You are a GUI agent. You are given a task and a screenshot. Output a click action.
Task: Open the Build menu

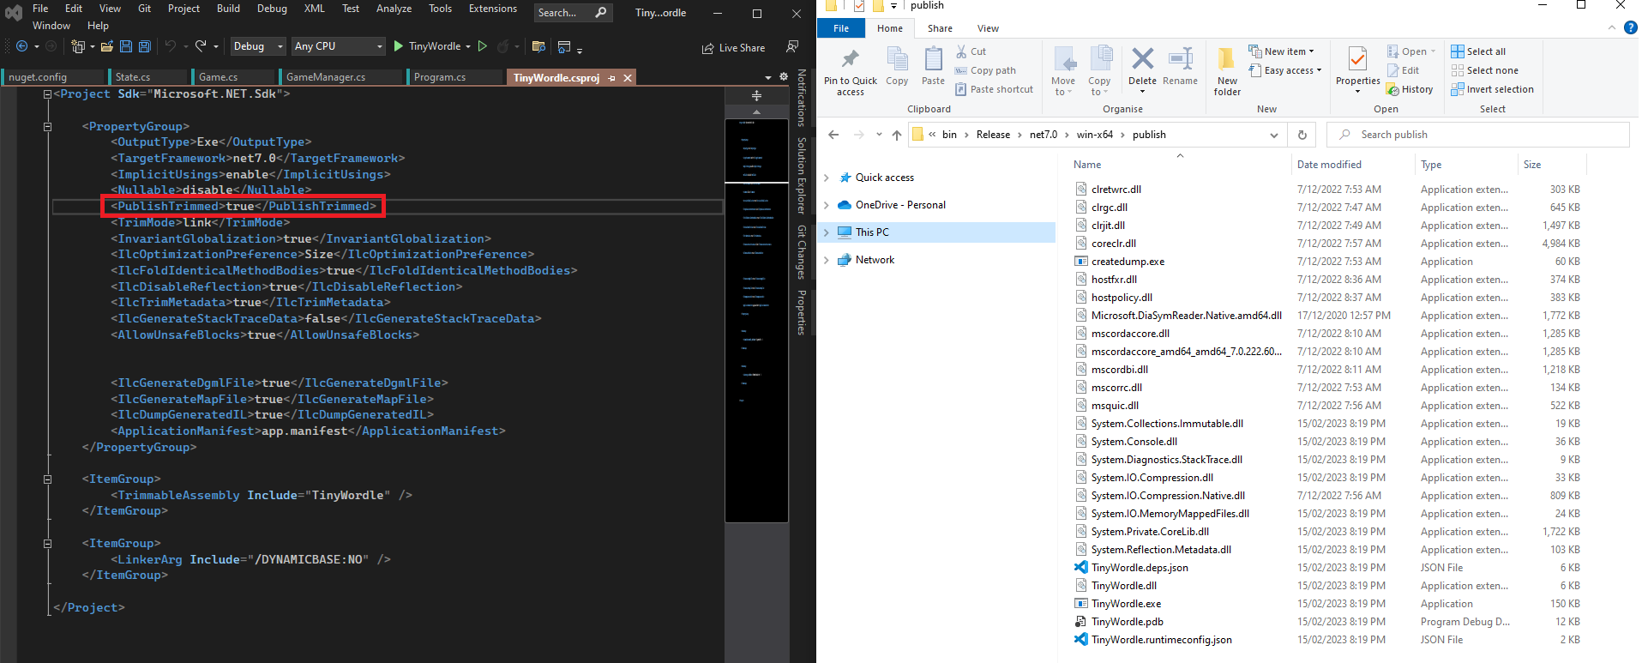click(x=228, y=9)
